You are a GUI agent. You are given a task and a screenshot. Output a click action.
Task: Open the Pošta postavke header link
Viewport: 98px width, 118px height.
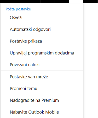point(18,9)
